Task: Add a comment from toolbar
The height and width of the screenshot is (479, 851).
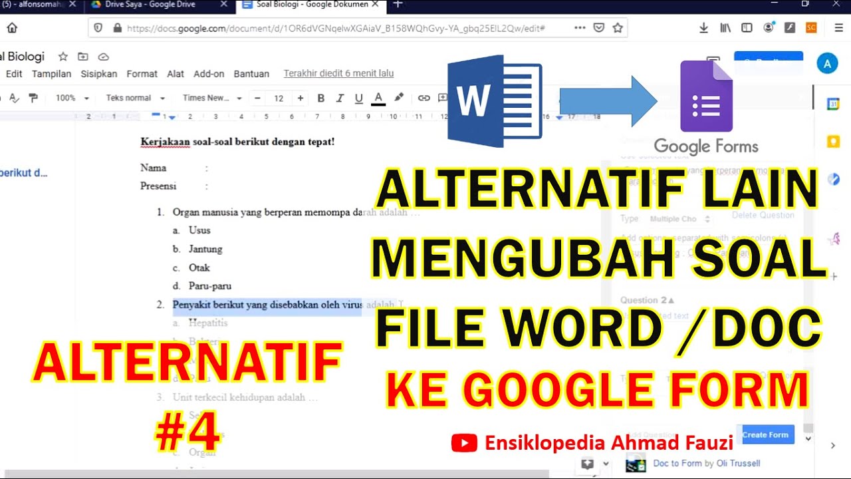Action: pyautogui.click(x=442, y=98)
